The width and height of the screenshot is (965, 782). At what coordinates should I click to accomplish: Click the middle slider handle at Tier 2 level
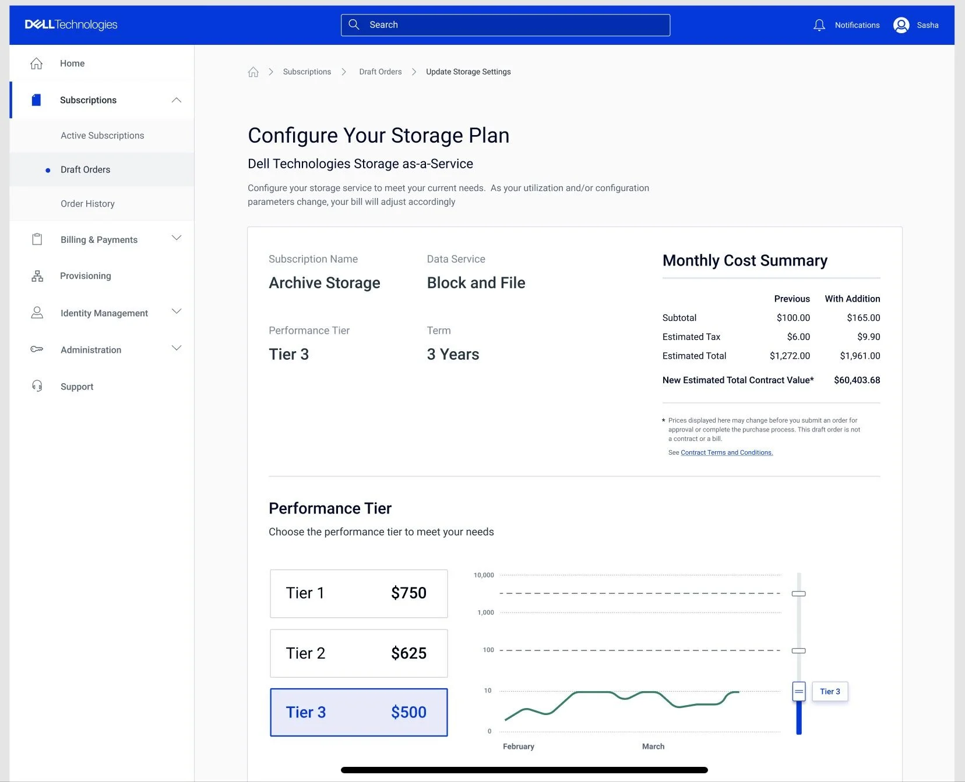coord(798,650)
